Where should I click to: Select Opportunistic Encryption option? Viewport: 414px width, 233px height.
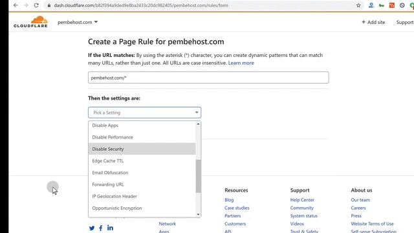(142, 208)
